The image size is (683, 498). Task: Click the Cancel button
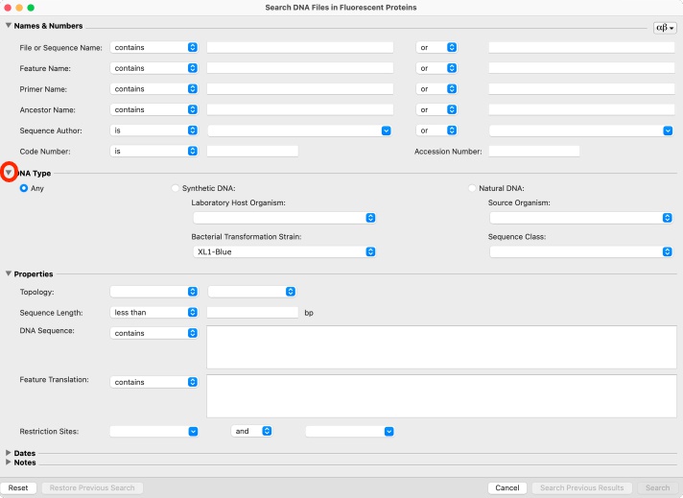[x=507, y=488]
